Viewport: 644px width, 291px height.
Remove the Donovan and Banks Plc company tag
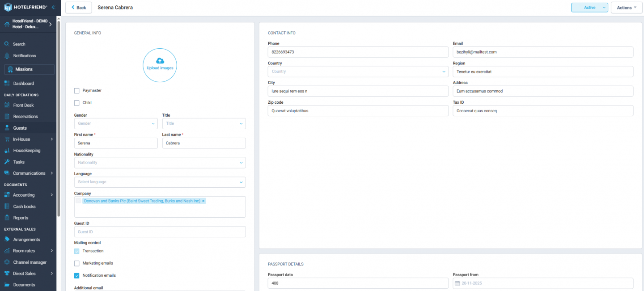[203, 201]
